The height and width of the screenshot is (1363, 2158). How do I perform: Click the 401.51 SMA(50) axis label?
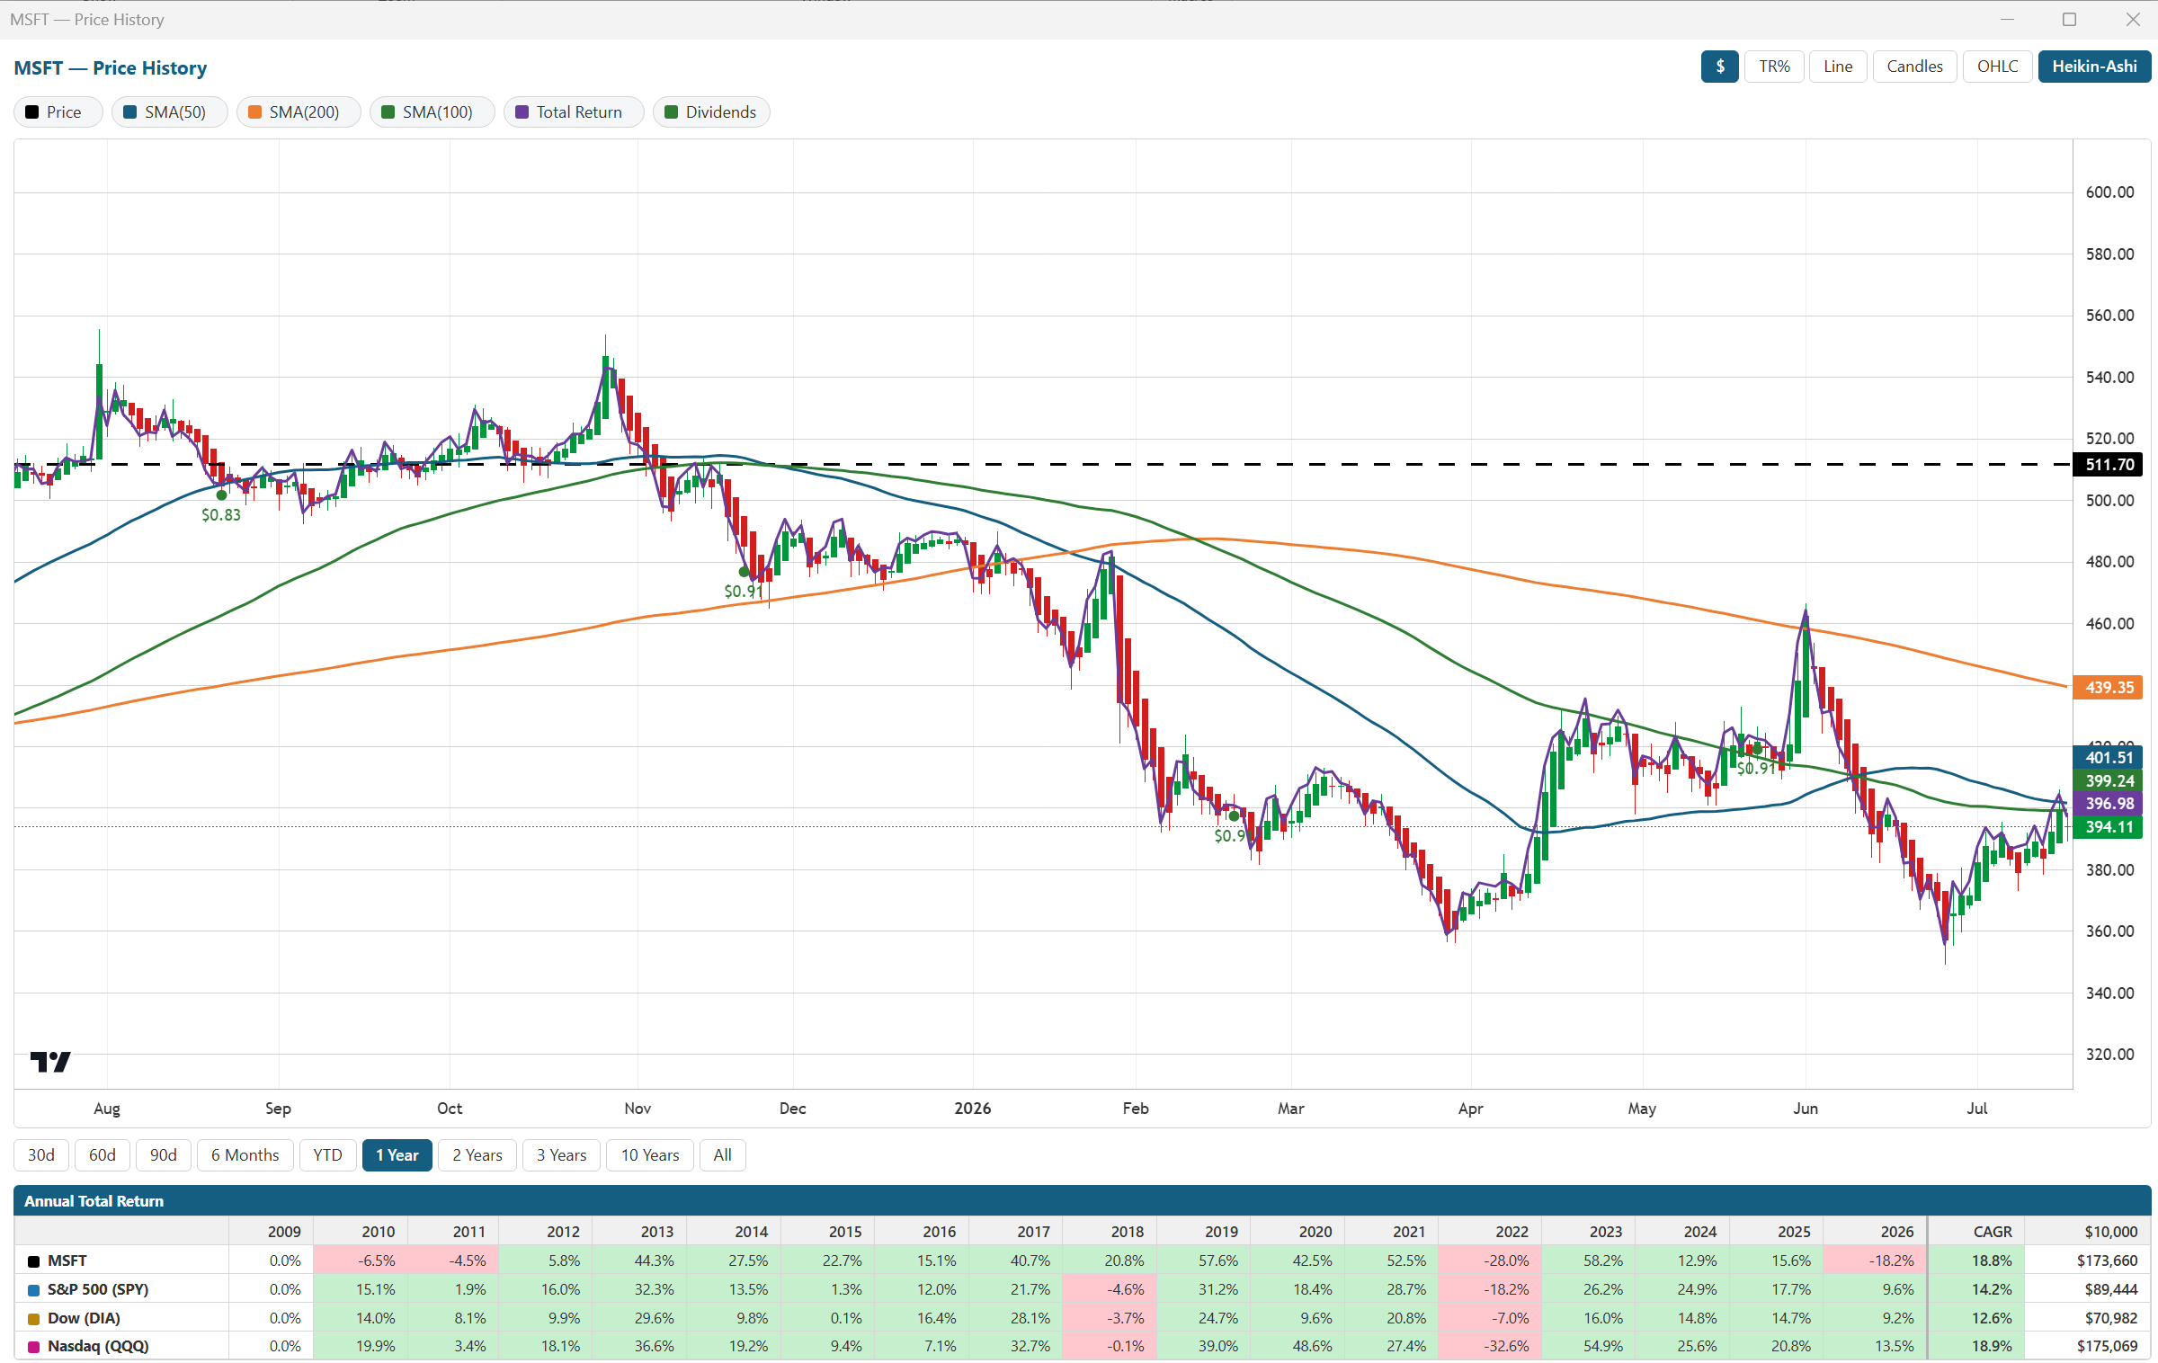coord(2109,758)
